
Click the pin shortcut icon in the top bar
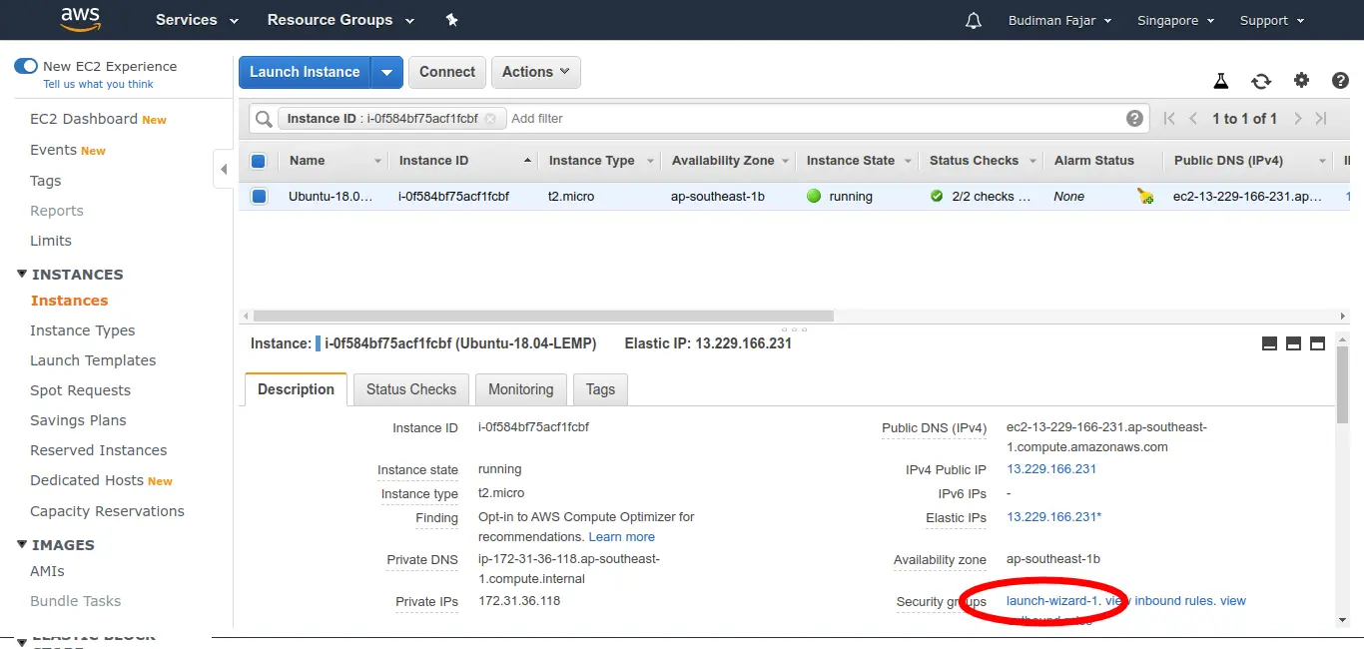coord(451,20)
